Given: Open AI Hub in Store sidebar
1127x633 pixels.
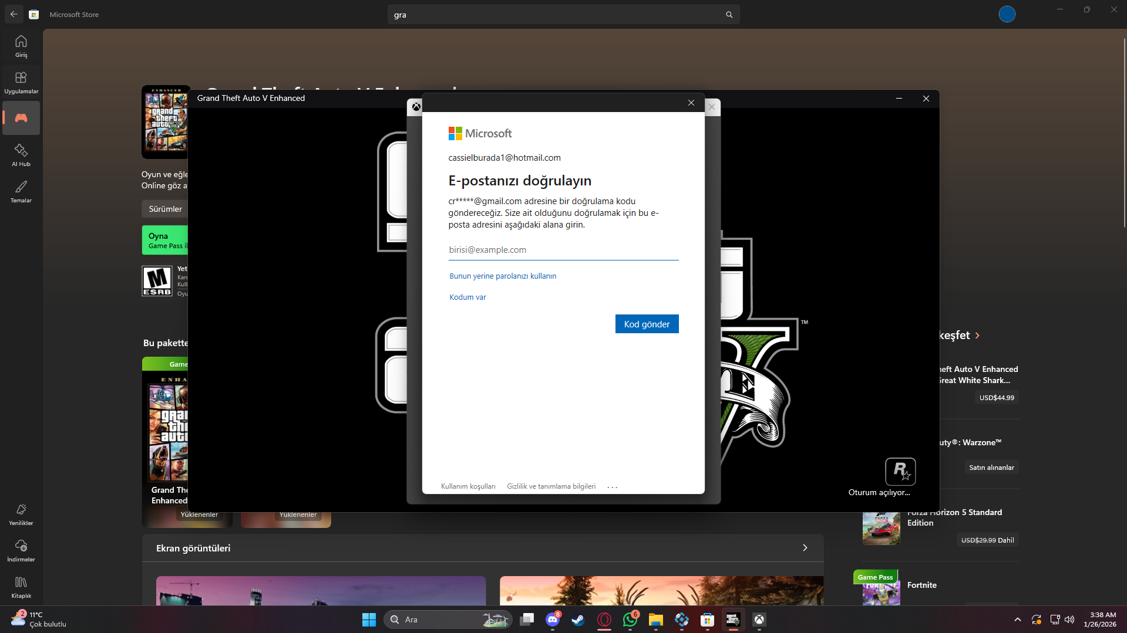Looking at the screenshot, I should 21,155.
